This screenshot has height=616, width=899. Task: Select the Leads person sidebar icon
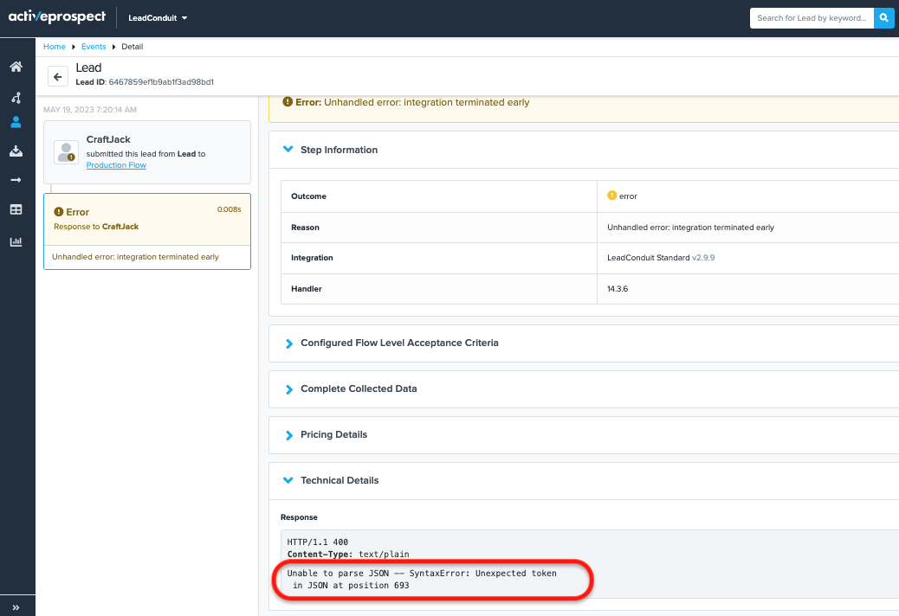pos(16,122)
